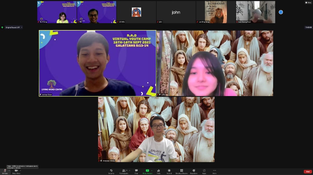This screenshot has width=313, height=175.
Task: Launch the Polls window
Action: (x=159, y=171)
